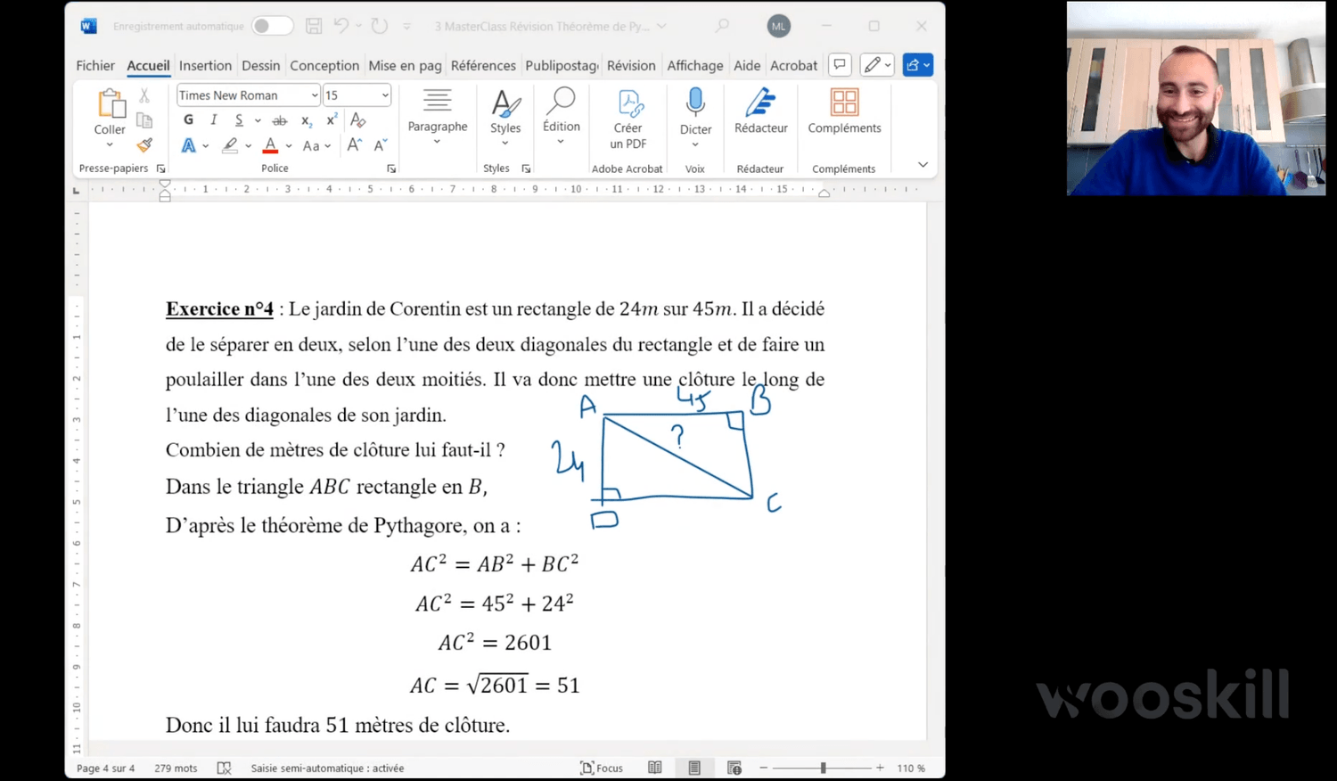Click the Saisie semi-automatique status text
Image resolution: width=1337 pixels, height=781 pixels.
[327, 768]
